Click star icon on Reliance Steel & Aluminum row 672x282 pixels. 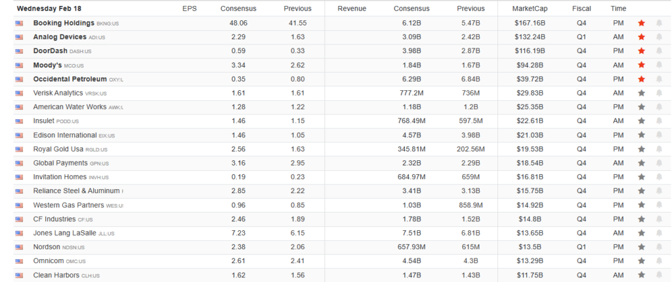(x=641, y=191)
